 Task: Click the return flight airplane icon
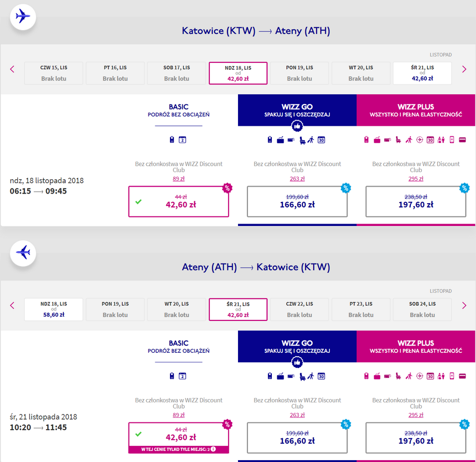click(23, 253)
